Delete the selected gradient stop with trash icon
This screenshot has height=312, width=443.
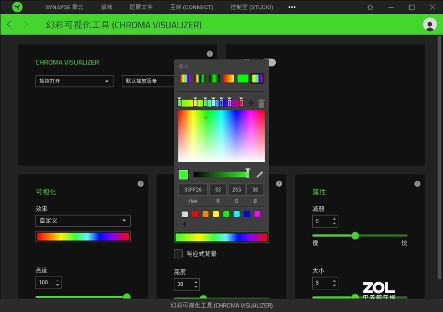click(x=261, y=103)
